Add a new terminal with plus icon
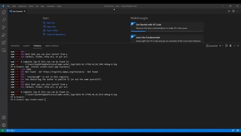 [220, 46]
